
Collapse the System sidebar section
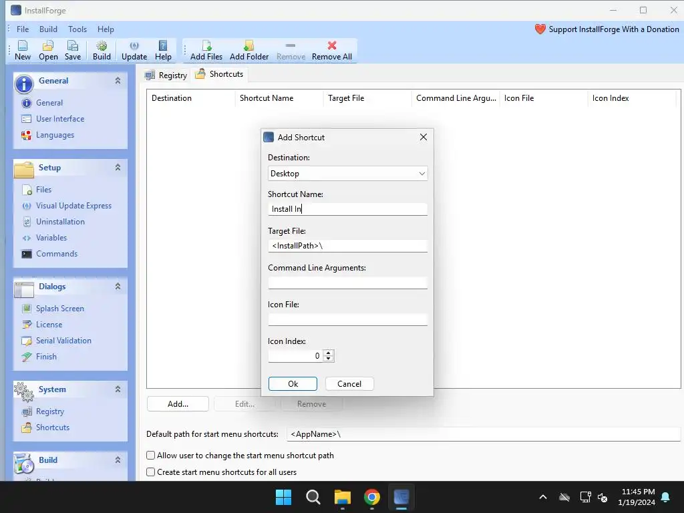118,389
